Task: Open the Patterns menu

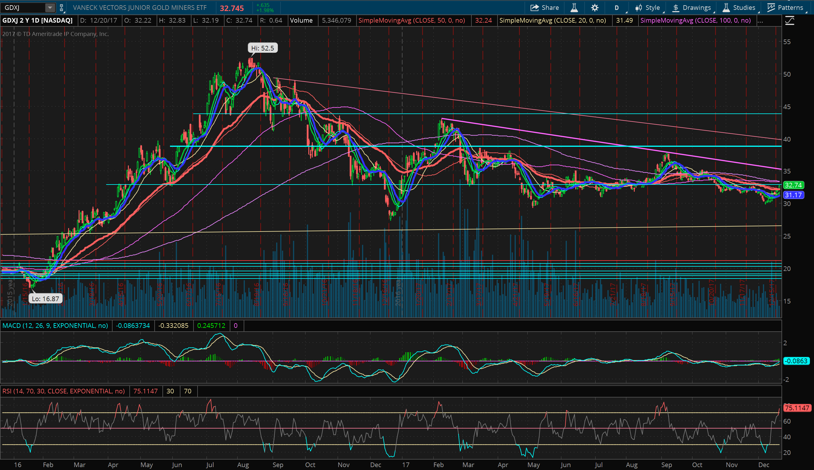Action: tap(785, 8)
